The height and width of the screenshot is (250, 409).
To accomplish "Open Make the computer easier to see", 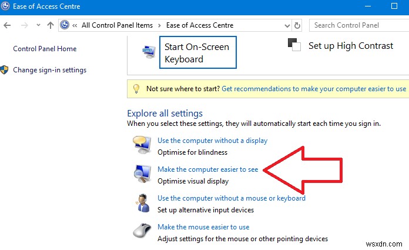I will tap(207, 169).
